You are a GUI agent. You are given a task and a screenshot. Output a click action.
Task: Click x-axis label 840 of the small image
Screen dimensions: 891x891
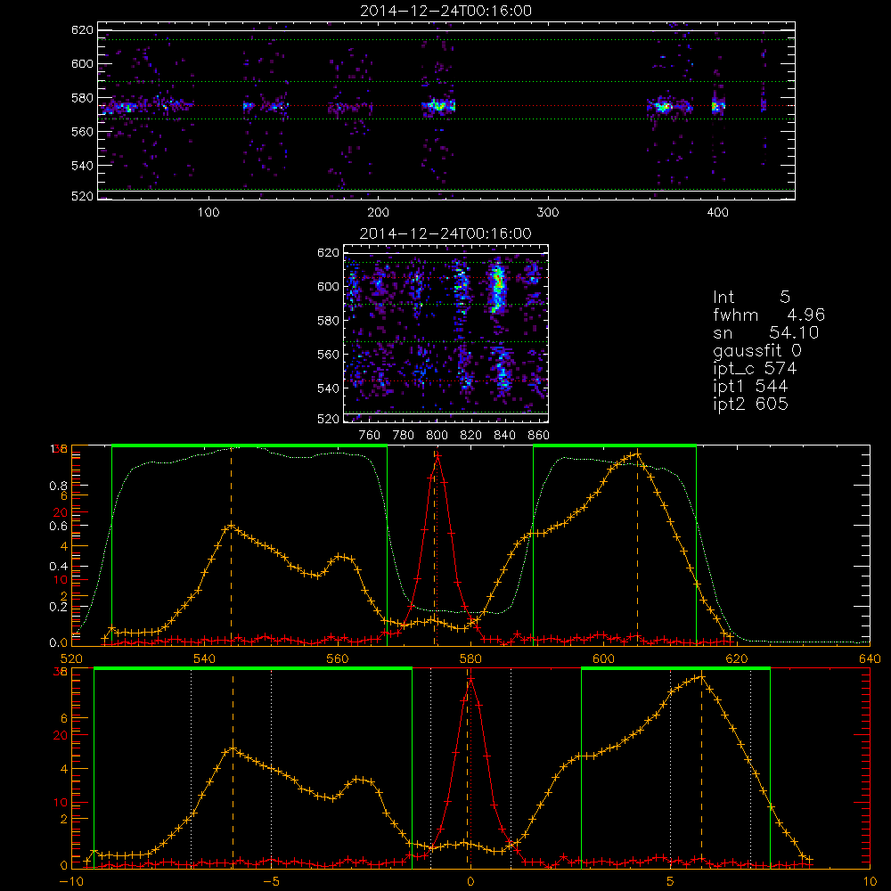(504, 436)
